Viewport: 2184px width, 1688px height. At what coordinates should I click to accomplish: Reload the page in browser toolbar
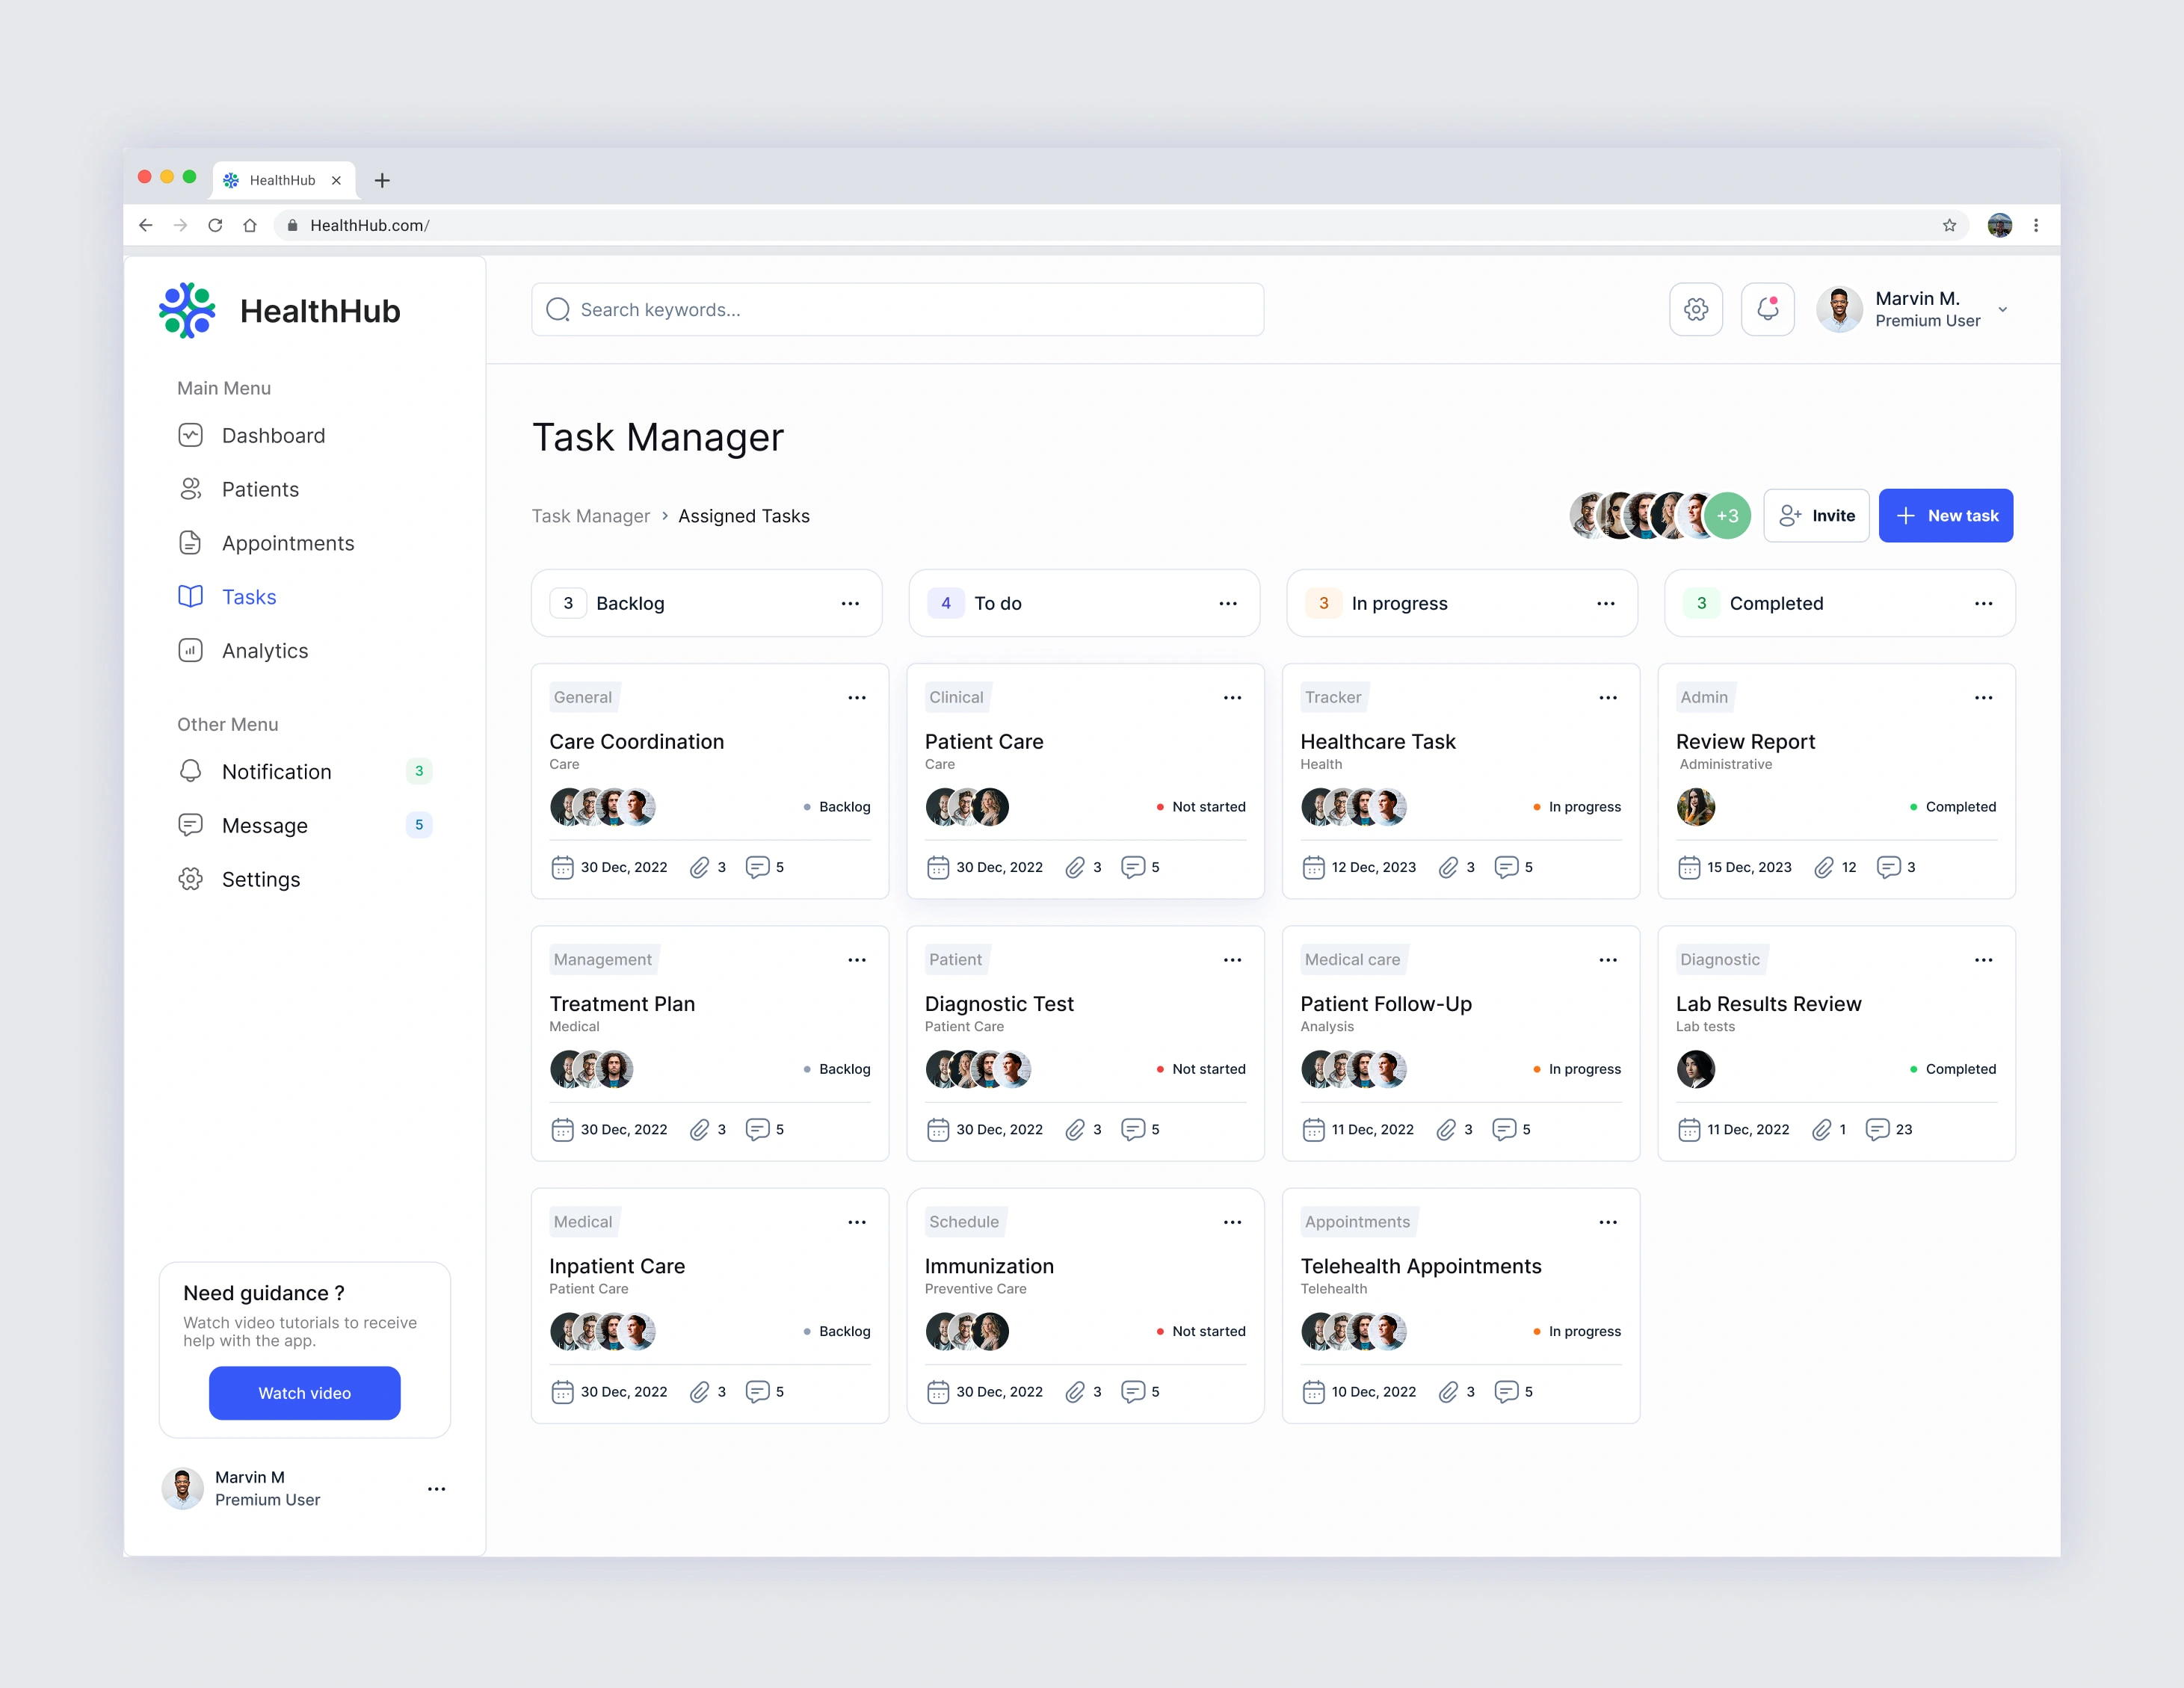pos(215,226)
